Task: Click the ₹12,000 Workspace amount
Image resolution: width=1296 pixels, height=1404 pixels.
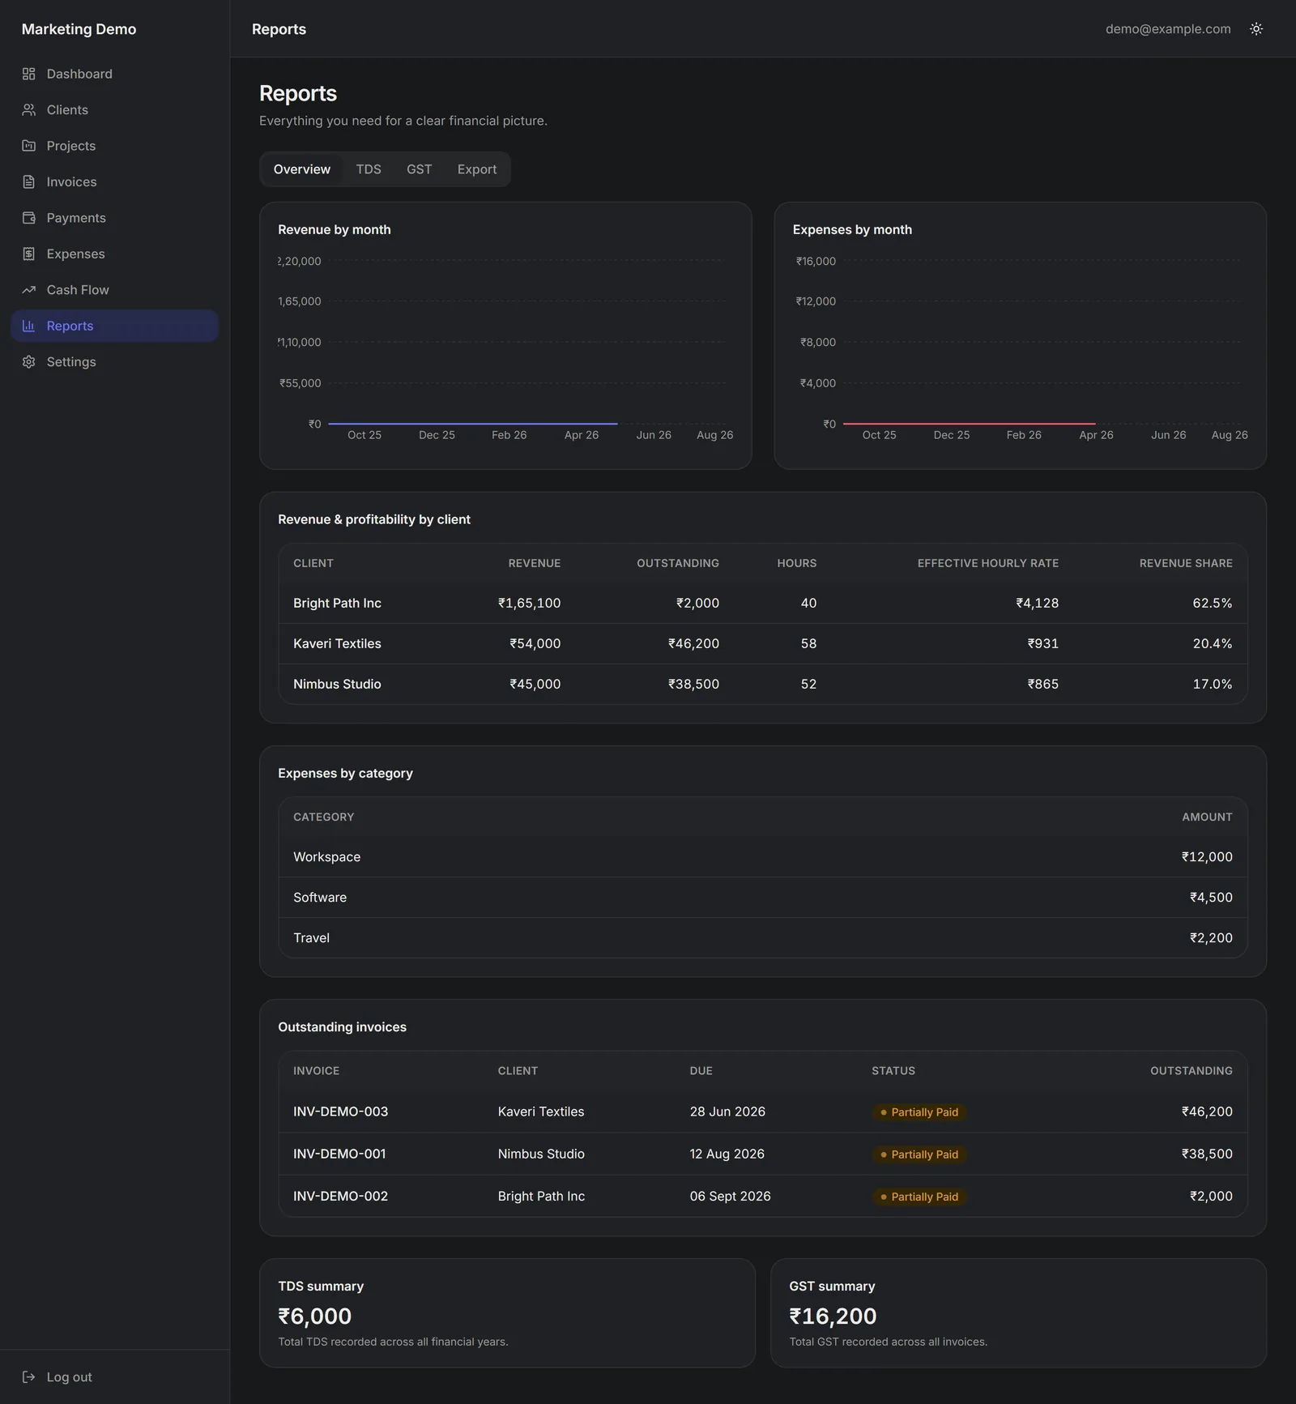Action: [1207, 856]
